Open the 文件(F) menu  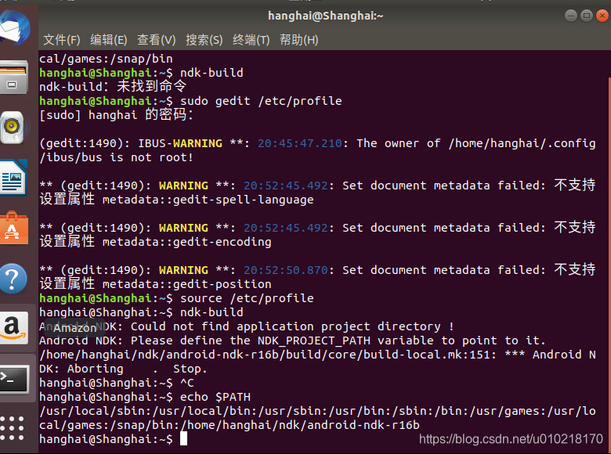coord(62,40)
